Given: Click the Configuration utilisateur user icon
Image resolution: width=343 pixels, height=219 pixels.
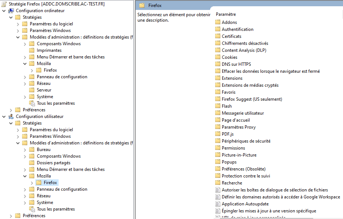Looking at the screenshot, I should (11, 116).
